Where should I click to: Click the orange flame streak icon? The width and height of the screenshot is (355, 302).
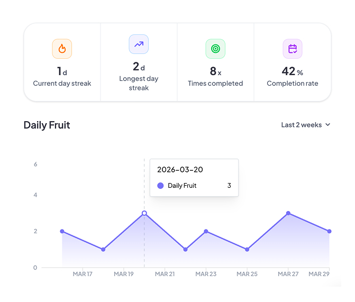[x=62, y=49]
